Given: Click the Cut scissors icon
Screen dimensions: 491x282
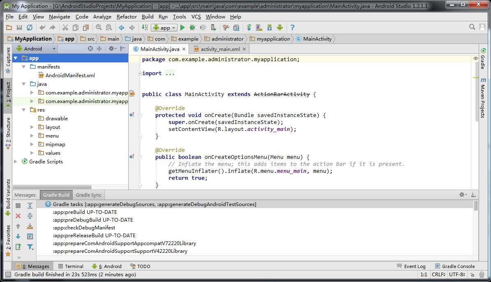Looking at the screenshot, I should (x=65, y=28).
